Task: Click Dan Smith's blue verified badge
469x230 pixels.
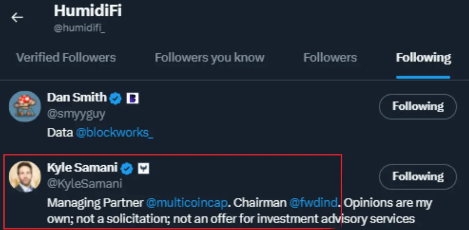Action: pos(116,98)
